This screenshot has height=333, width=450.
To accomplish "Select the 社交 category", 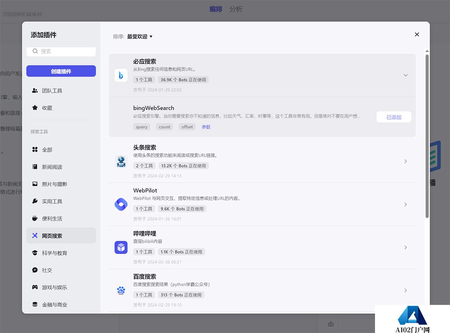I will 61,270.
